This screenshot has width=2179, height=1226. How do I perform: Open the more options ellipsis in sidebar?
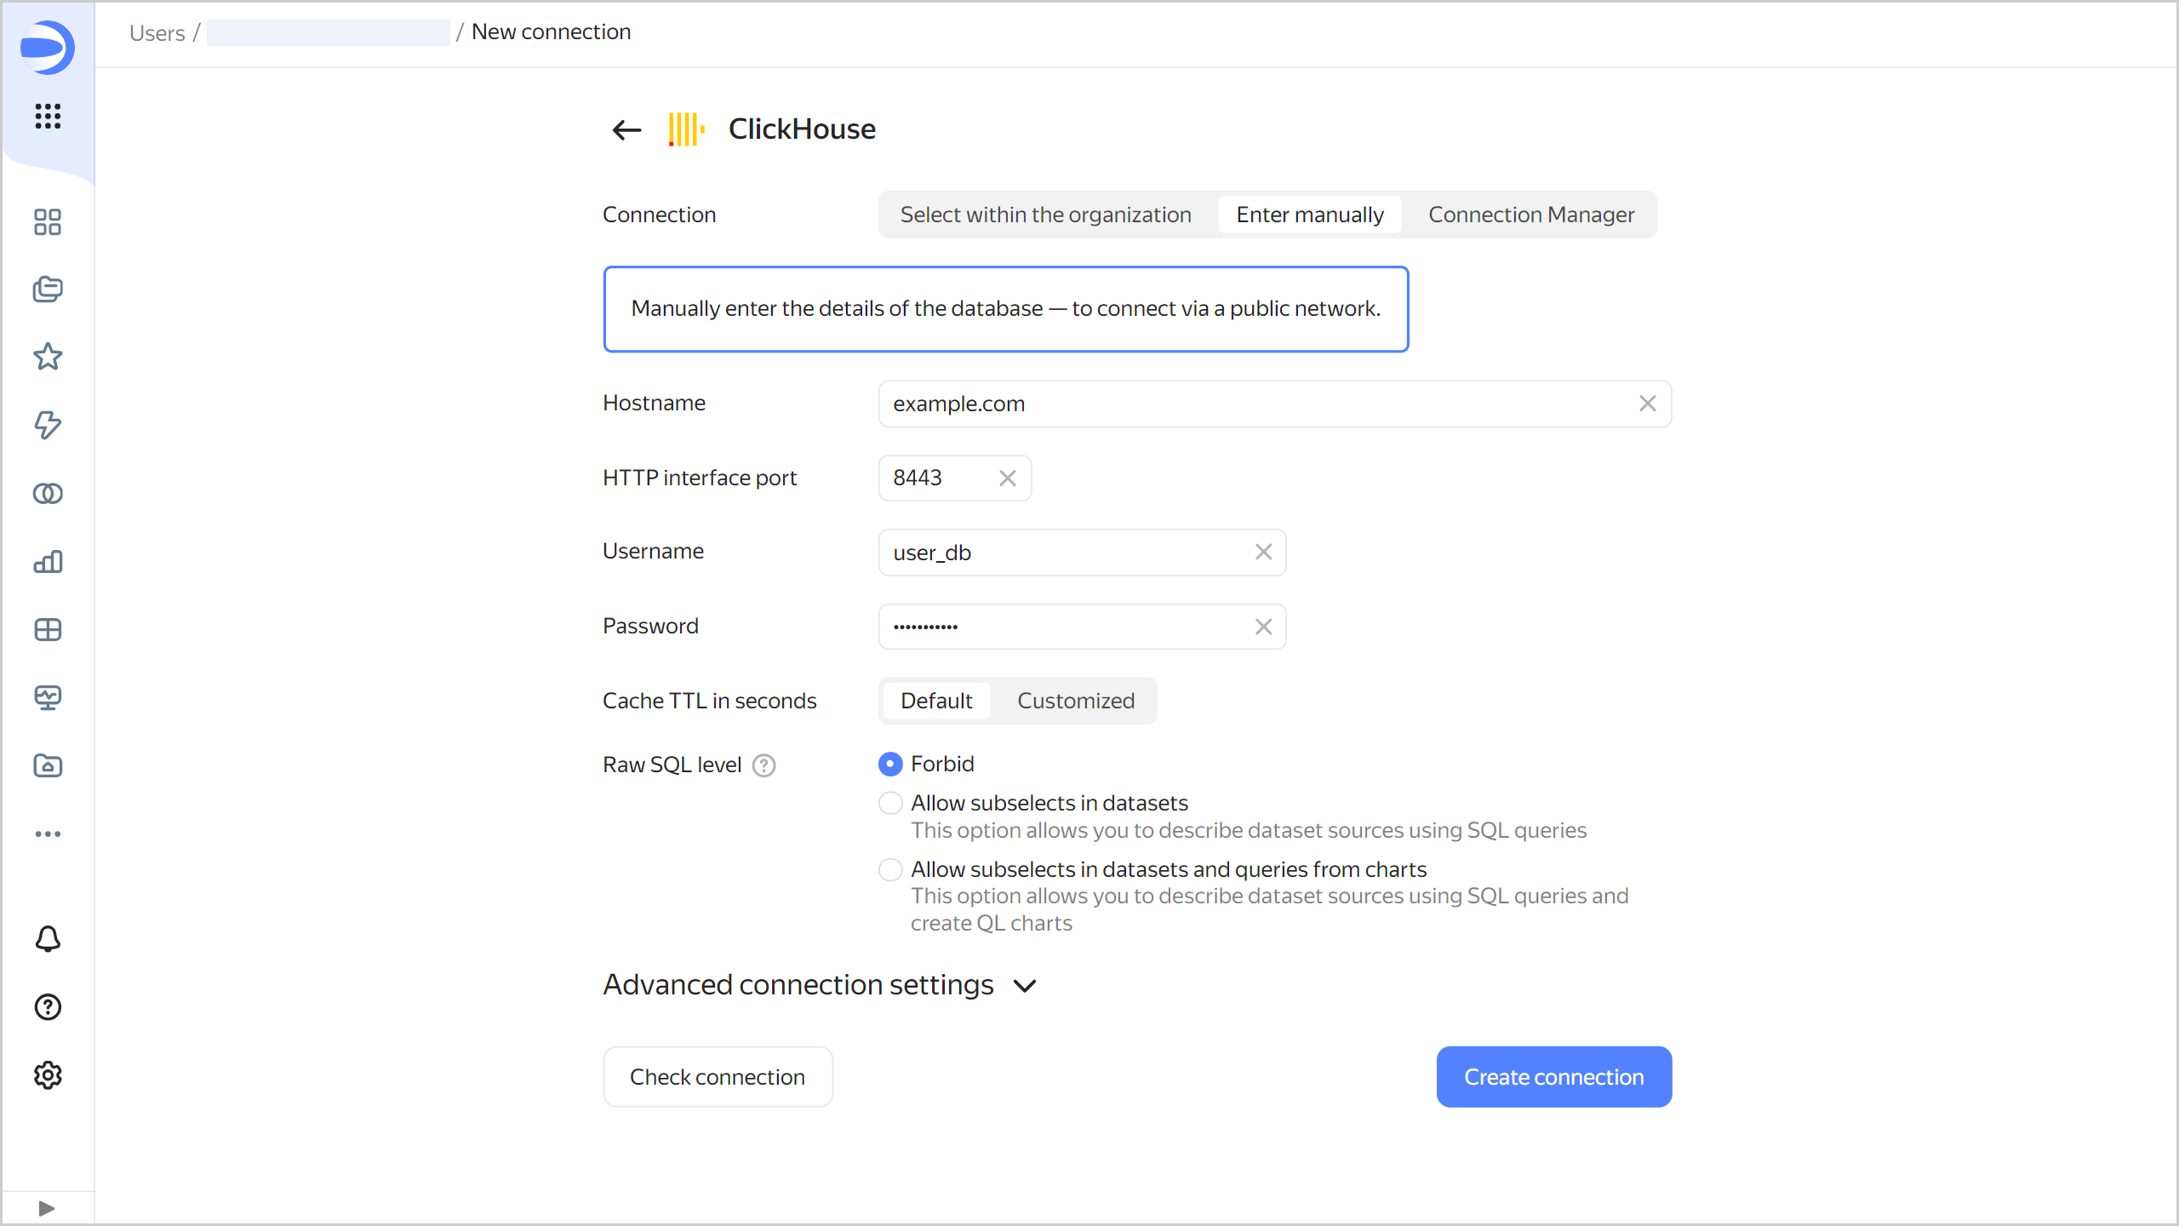(48, 834)
